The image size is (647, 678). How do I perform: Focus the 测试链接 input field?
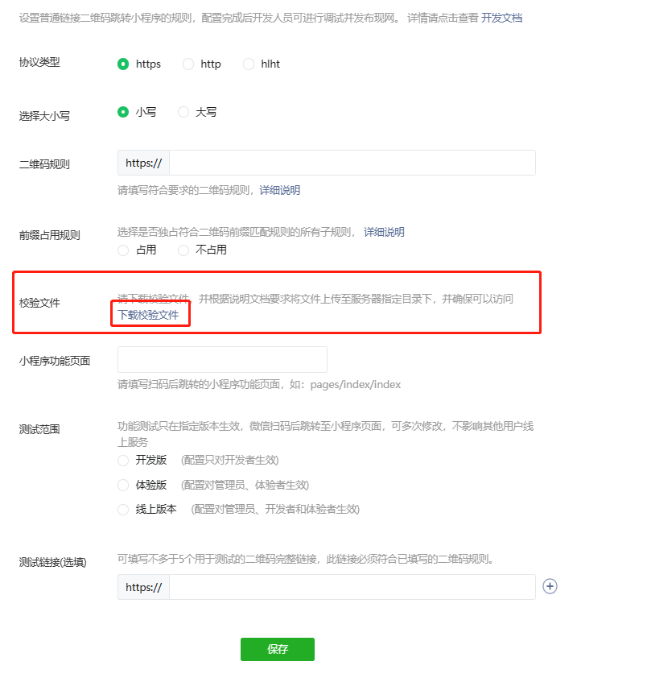coord(352,587)
